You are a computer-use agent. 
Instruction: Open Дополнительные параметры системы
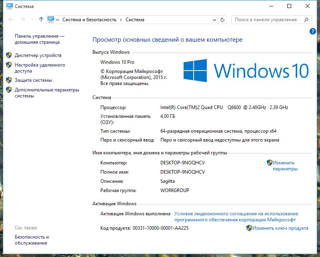click(47, 93)
